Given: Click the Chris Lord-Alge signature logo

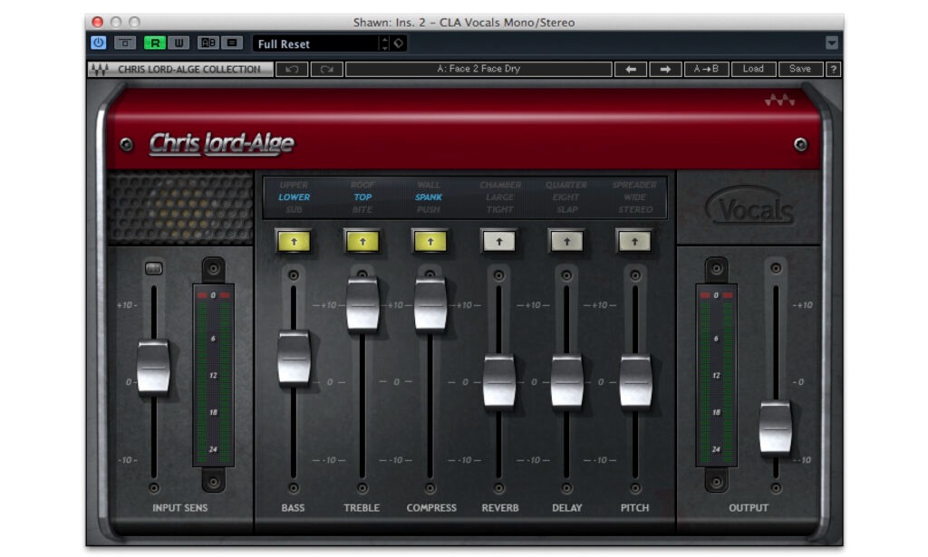Looking at the screenshot, I should click(221, 143).
